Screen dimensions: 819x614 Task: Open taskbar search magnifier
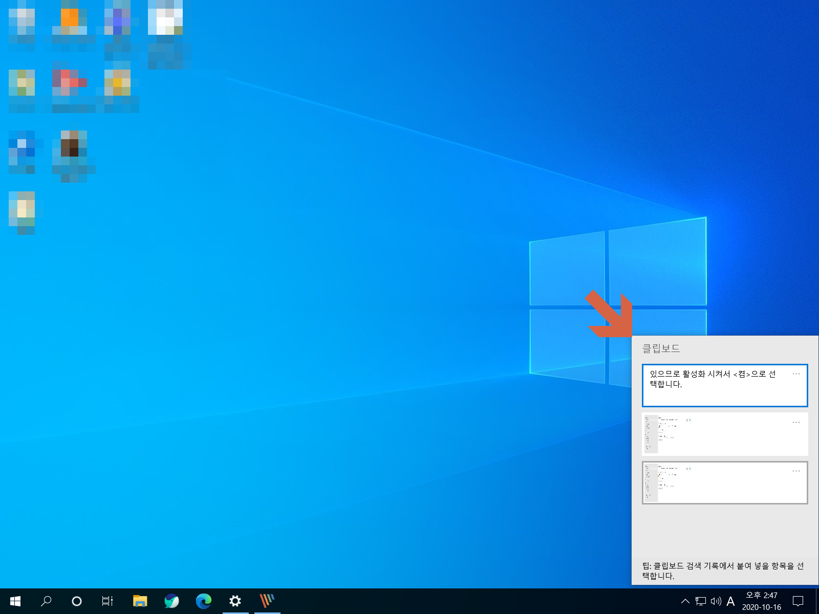46,601
